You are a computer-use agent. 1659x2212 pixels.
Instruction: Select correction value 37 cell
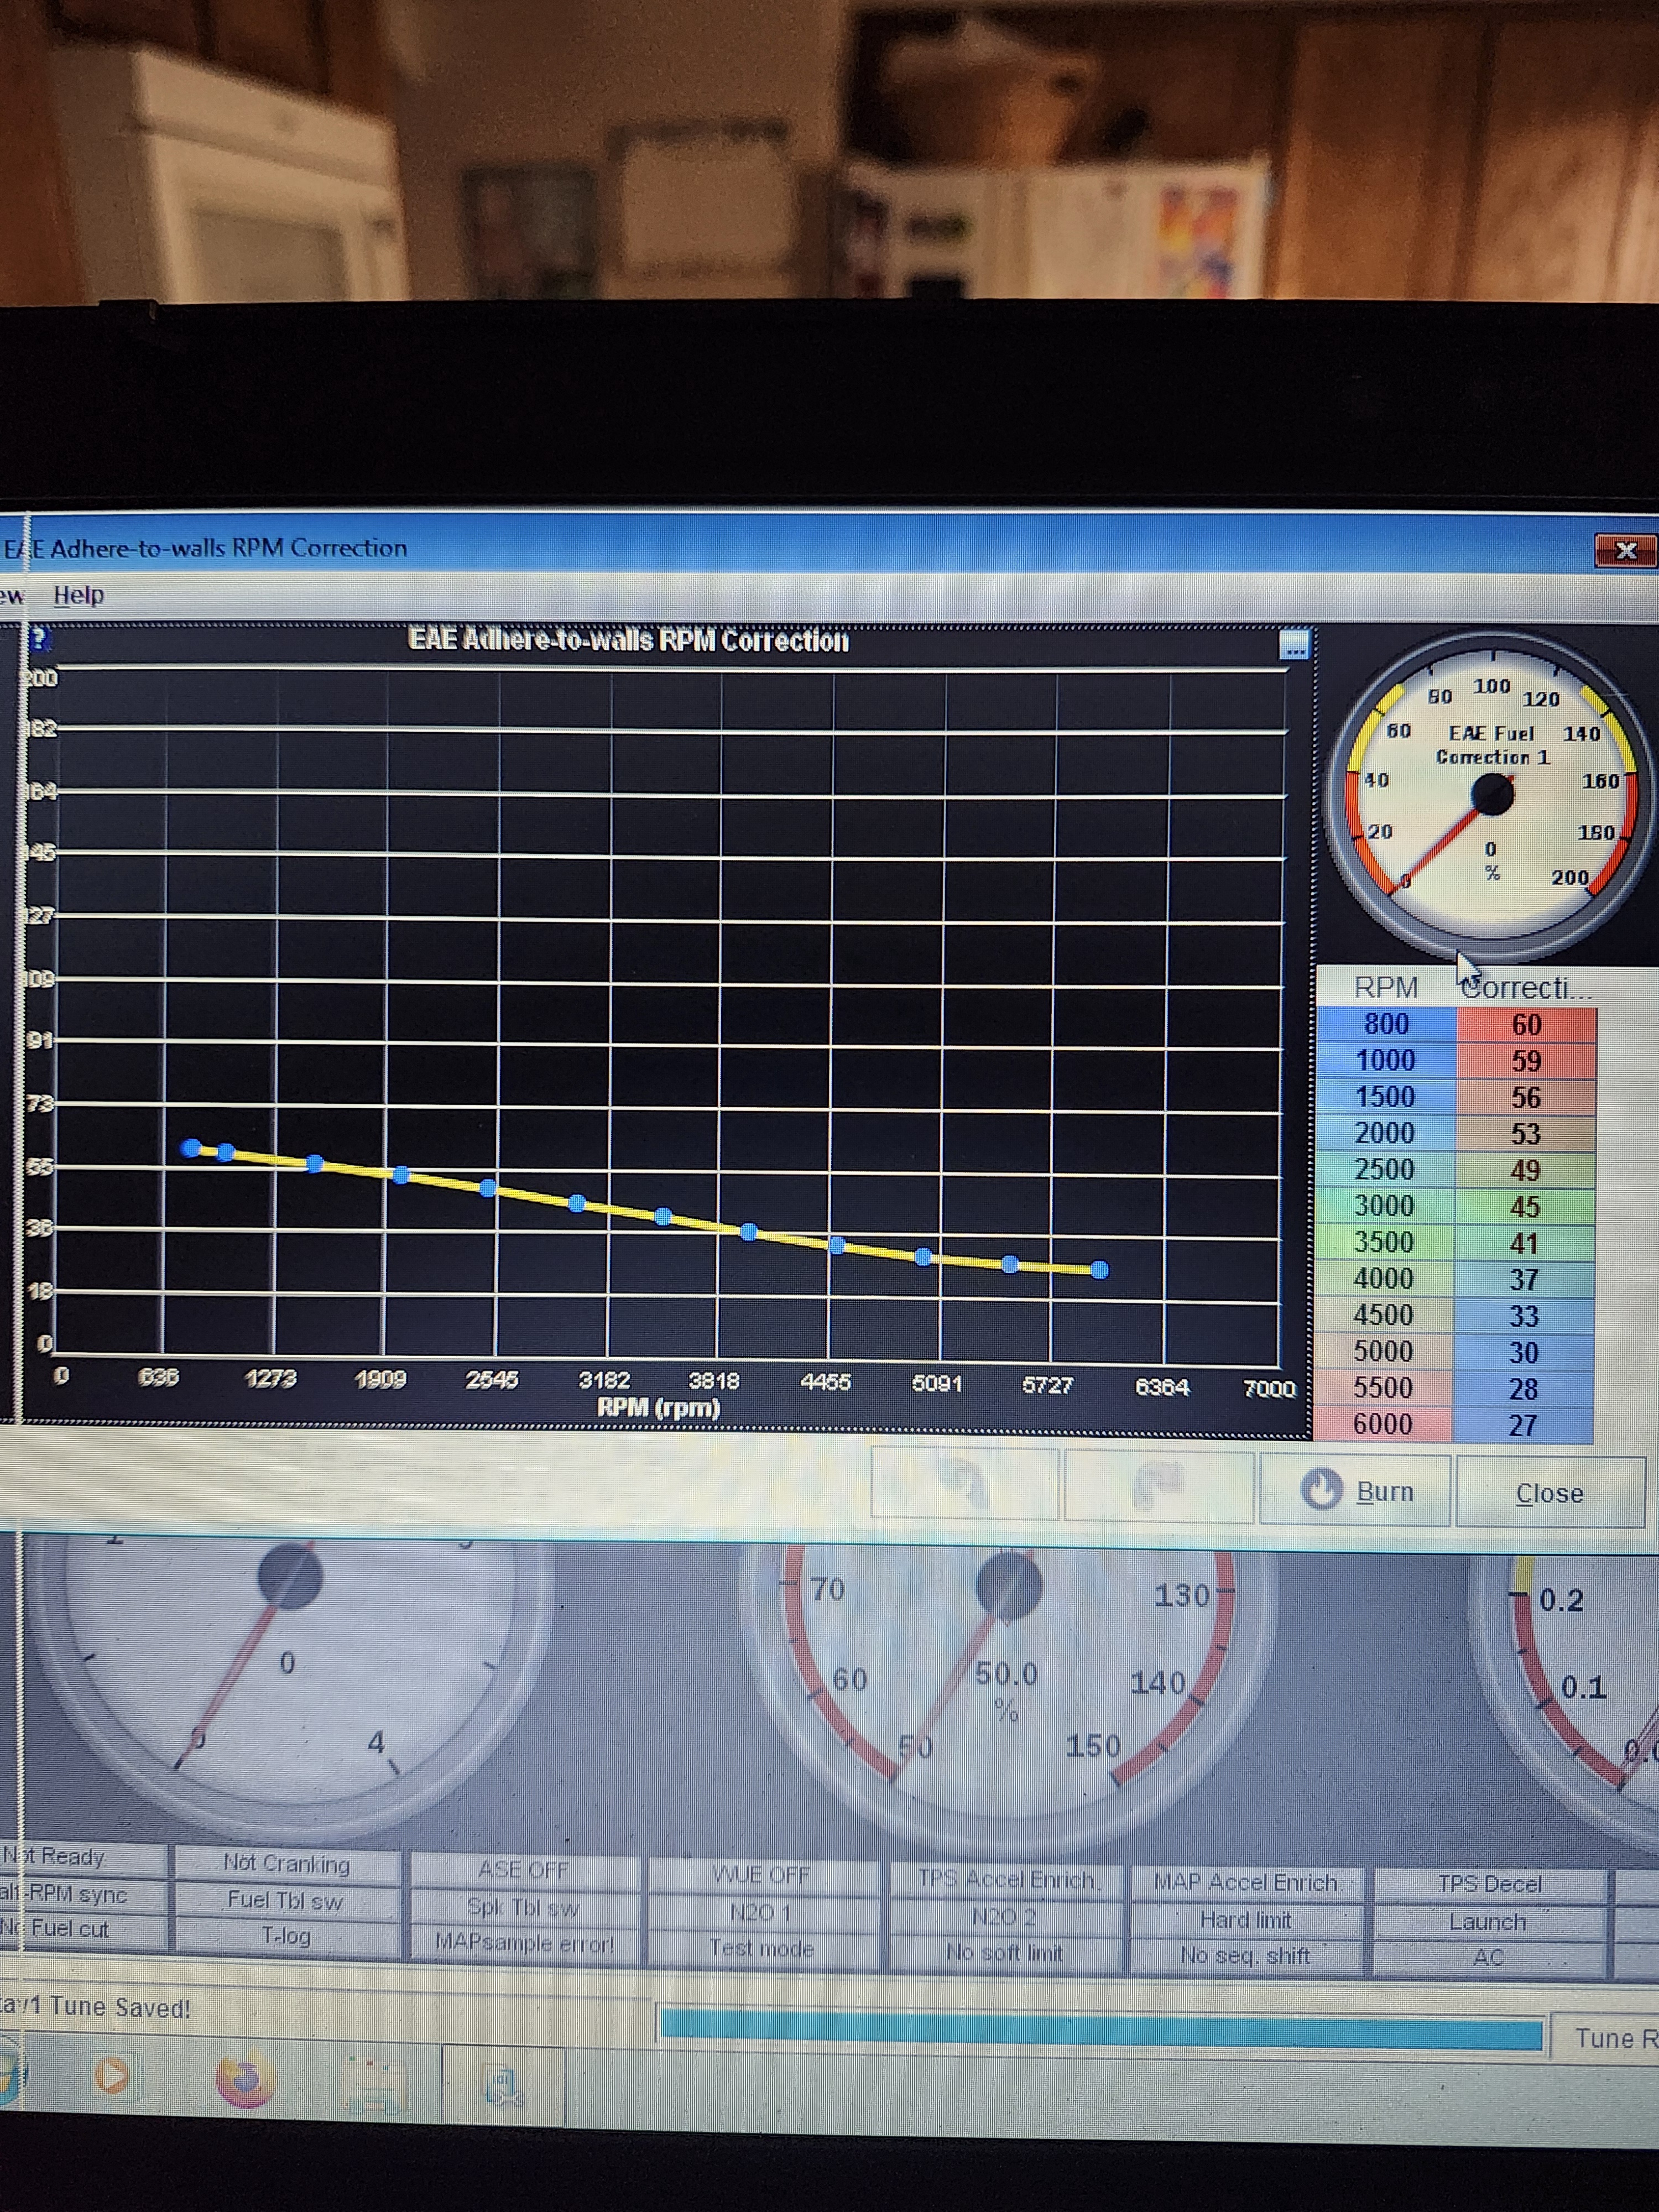pyautogui.click(x=1524, y=1279)
